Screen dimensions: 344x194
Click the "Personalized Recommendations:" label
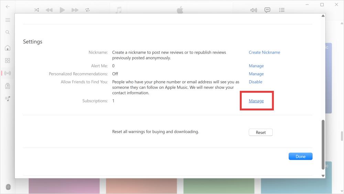(78, 74)
